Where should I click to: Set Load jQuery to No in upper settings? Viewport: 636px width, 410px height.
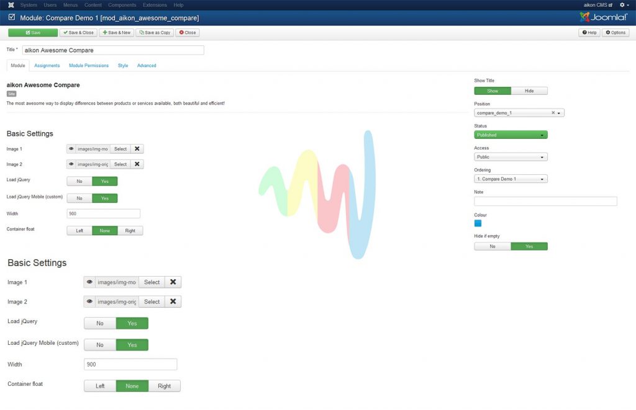click(x=79, y=181)
